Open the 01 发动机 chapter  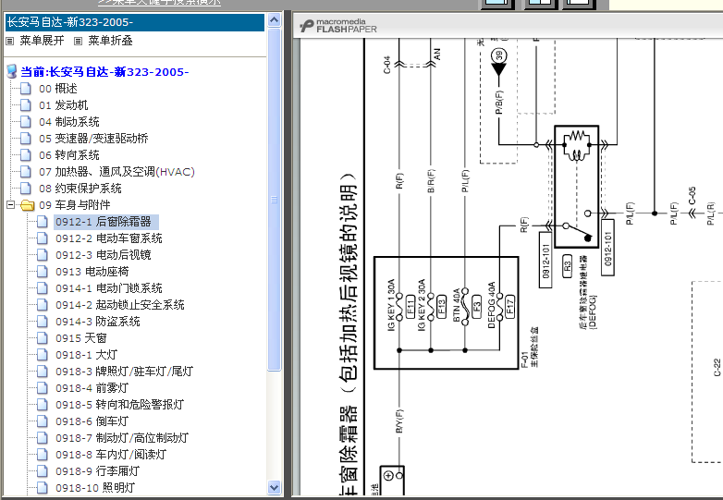point(64,105)
